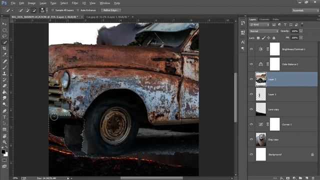Add a layer mask from panel bottom

pyautogui.click(x=288, y=178)
